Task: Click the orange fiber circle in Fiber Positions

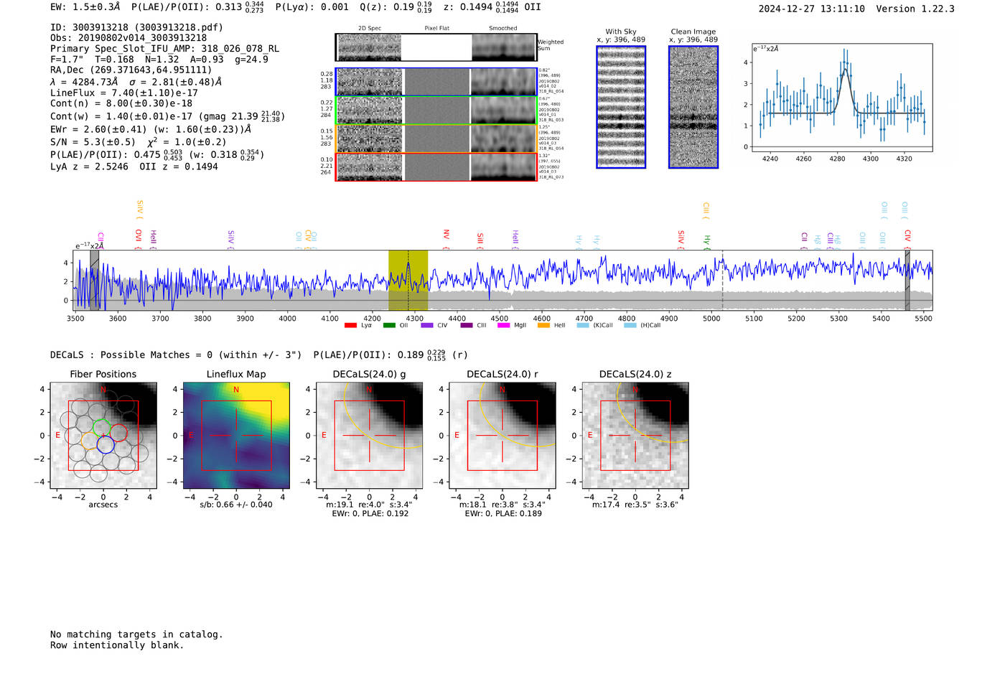Action: [90, 441]
